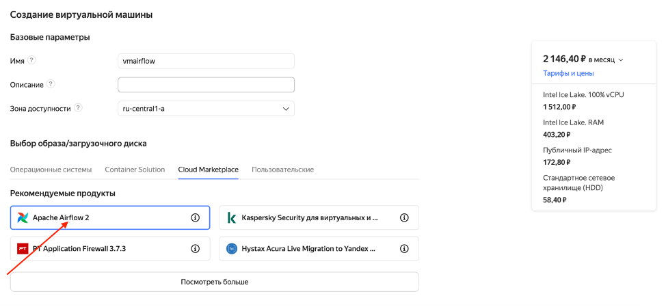
Task: Click the Посмотреть больше button
Action: (215, 282)
